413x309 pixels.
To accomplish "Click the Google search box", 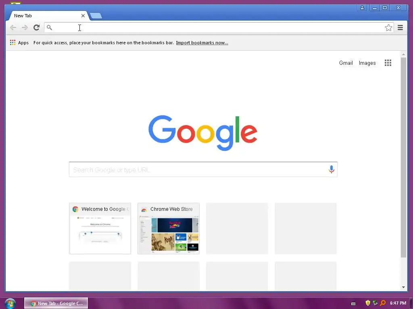I will [203, 169].
